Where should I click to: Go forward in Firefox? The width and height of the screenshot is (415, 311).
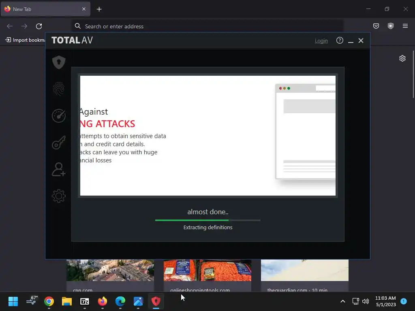(x=24, y=26)
